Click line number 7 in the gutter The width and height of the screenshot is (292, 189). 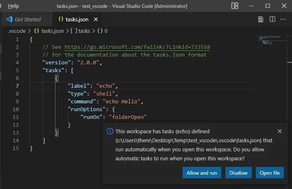pyautogui.click(x=17, y=86)
